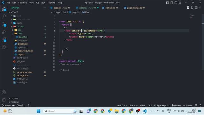Collapse the src\app folder
Viewport: 204px width, 115px height.
click(20, 26)
